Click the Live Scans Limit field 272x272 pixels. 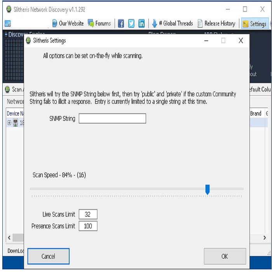click(x=88, y=214)
